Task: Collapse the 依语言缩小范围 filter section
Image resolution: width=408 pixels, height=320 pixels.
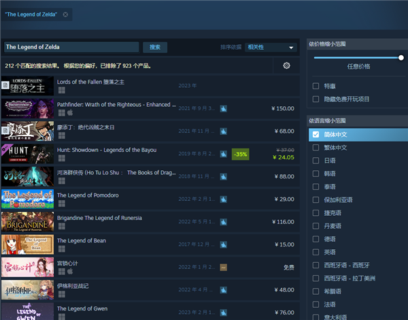Action: point(357,121)
